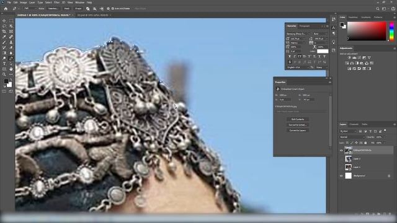Open pen options gear icon
This screenshot has width=397, height=223.
(108, 9)
